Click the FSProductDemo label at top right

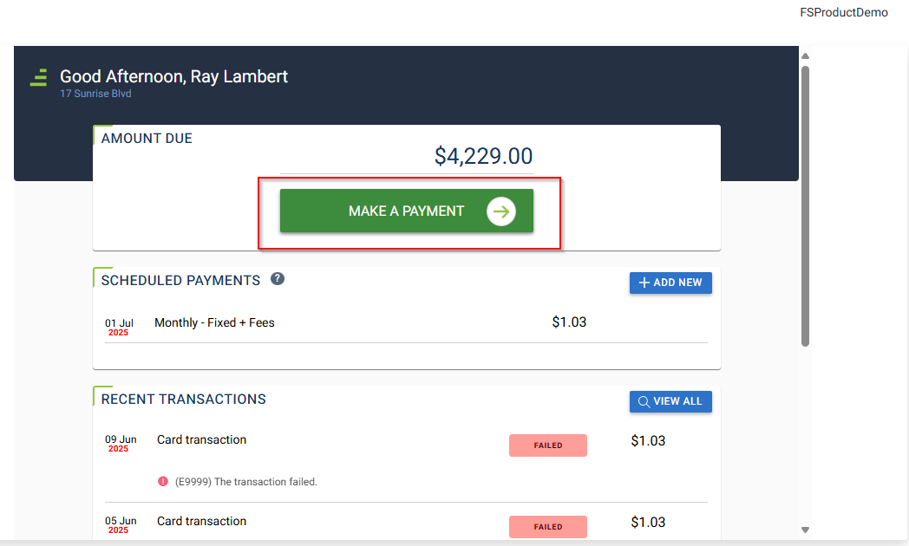pos(843,13)
